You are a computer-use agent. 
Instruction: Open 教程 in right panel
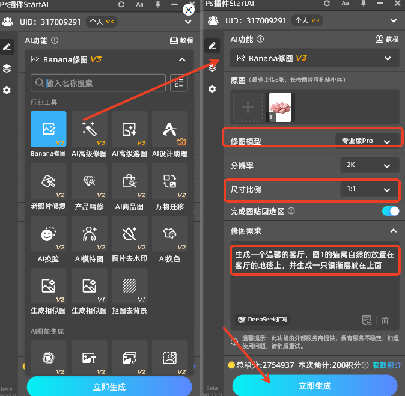(387, 39)
